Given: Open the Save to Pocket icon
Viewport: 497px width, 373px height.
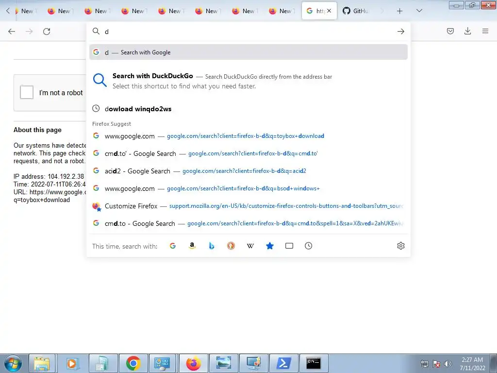Looking at the screenshot, I should coord(450,31).
